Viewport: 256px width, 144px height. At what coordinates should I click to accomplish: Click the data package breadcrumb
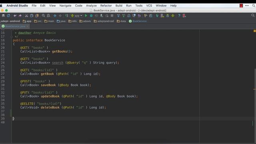coord(121,21)
